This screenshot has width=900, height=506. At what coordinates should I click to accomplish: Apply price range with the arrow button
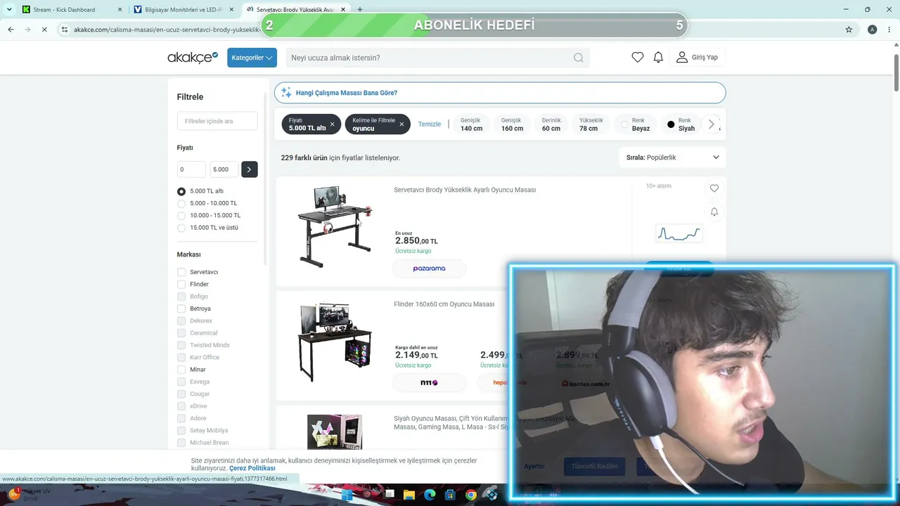click(x=250, y=169)
